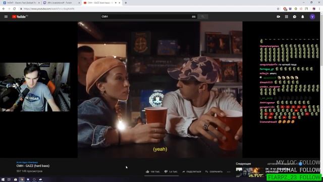Open the account avatar menu
323x182 pixels.
tap(312, 17)
